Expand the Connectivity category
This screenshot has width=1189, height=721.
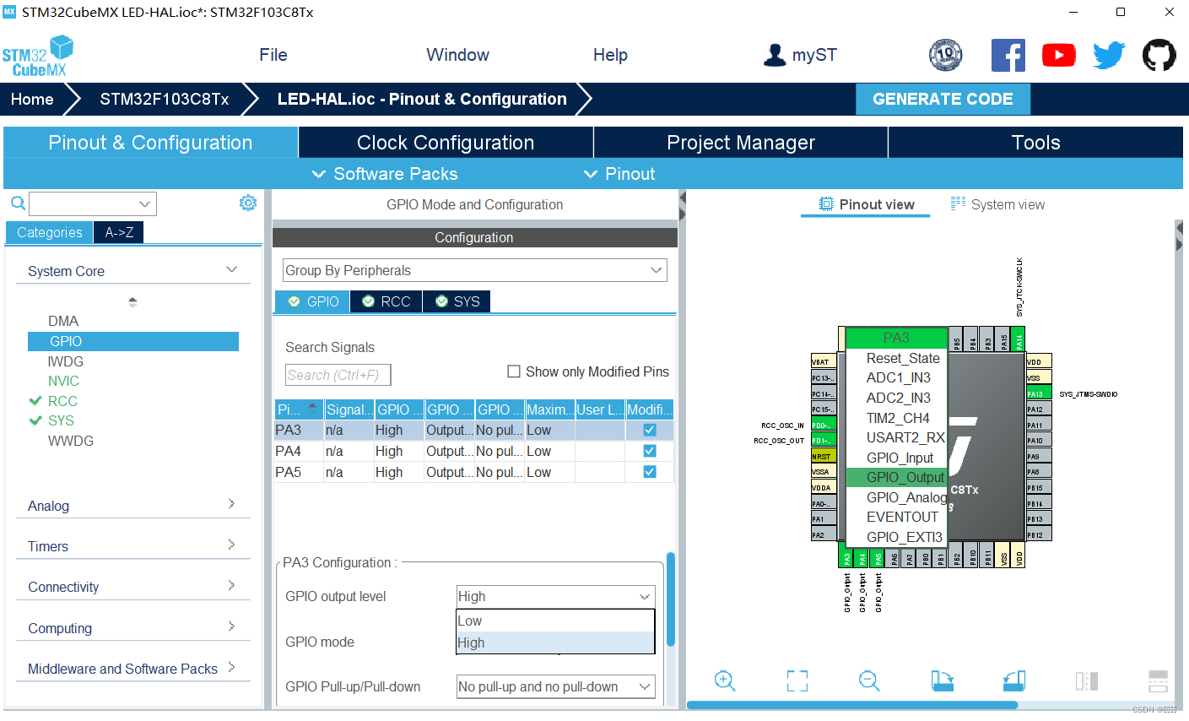pos(231,585)
